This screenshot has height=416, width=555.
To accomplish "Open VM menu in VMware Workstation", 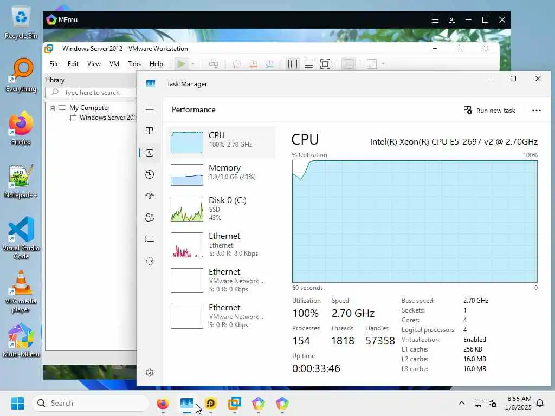I will coord(114,64).
